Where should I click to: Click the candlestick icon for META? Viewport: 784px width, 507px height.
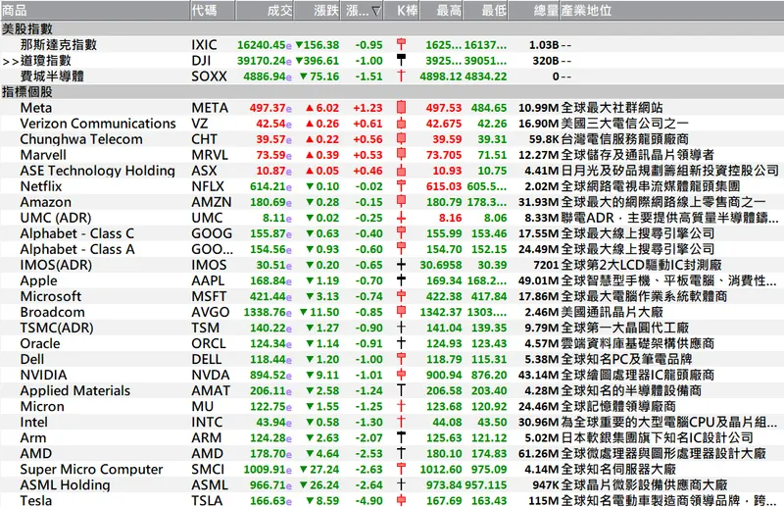[x=401, y=108]
